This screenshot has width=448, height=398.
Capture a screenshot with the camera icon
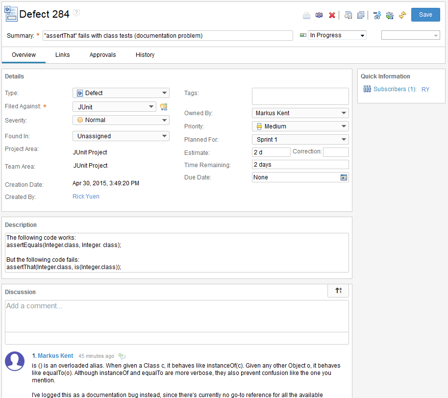point(319,15)
